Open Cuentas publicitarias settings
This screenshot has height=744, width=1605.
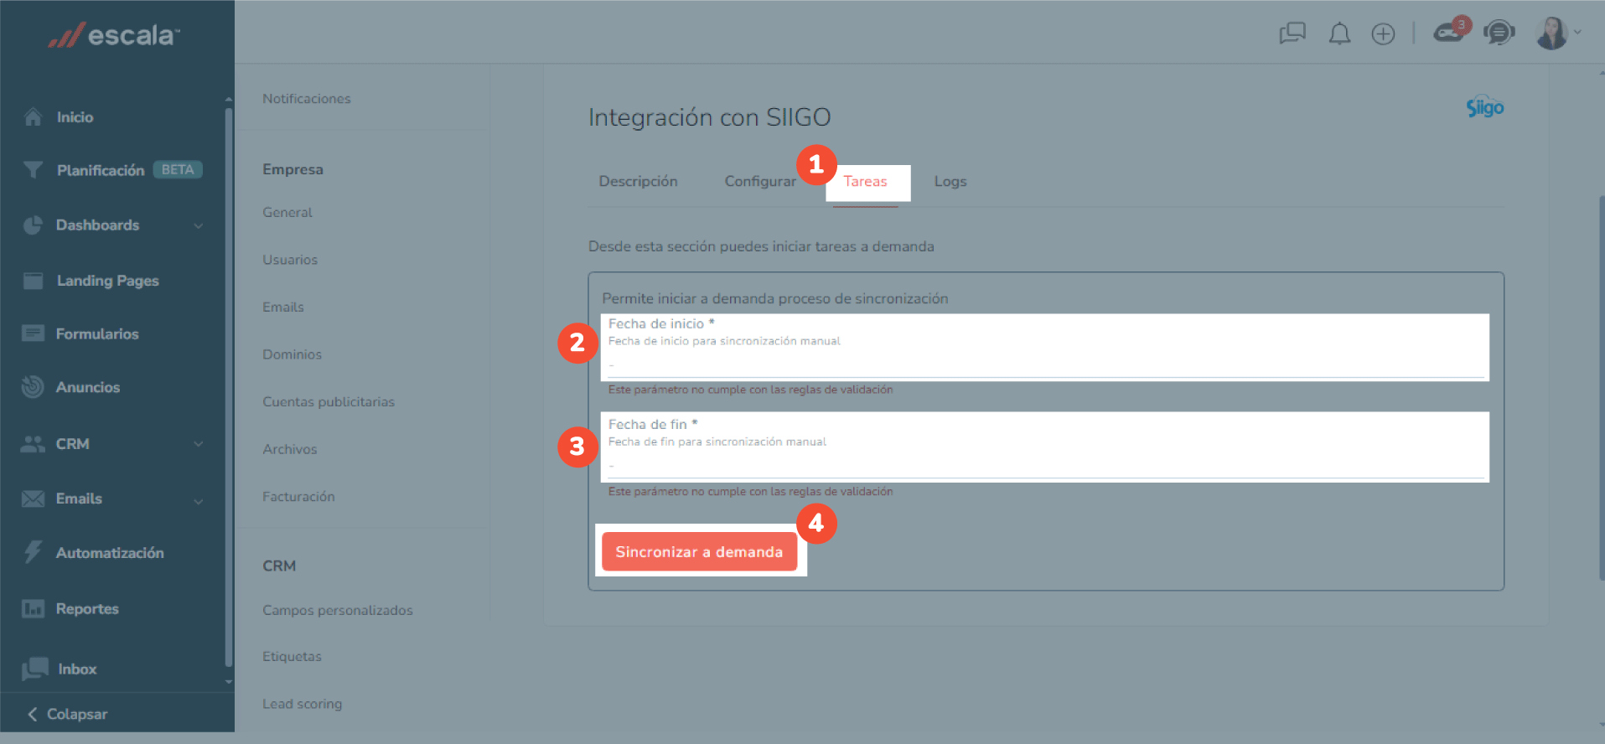click(x=329, y=402)
